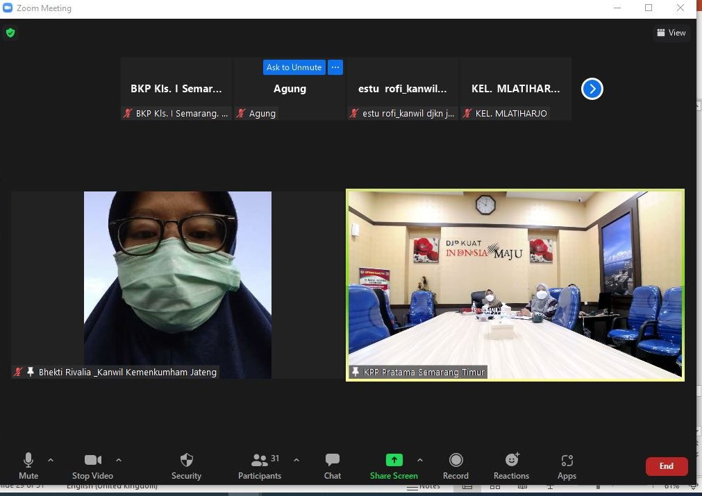Ask Agung to unmute
The image size is (702, 496).
pyautogui.click(x=294, y=67)
